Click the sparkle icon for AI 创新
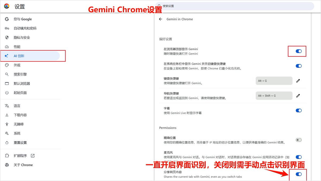 coord(7,56)
